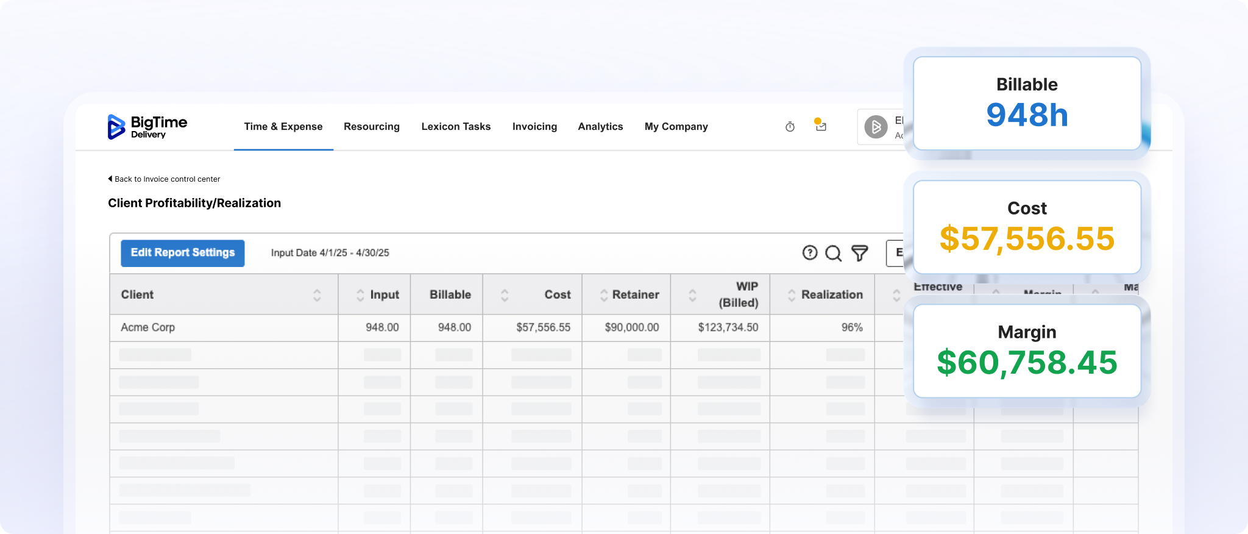
Task: Open the notifications inbox icon
Action: (x=821, y=126)
